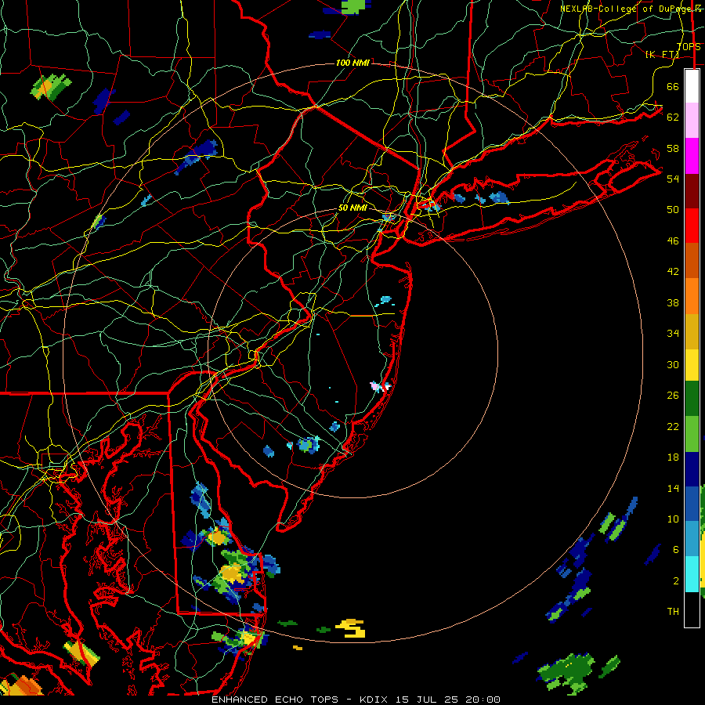Screen dimensions: 705x705
Task: Select the dark red legend swatch
Action: pos(692,191)
